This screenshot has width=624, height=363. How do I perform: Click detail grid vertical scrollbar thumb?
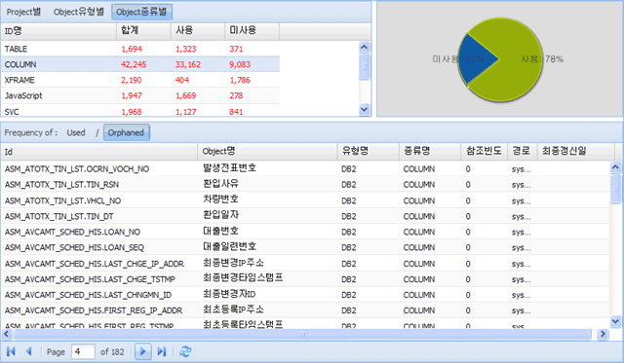[615, 189]
